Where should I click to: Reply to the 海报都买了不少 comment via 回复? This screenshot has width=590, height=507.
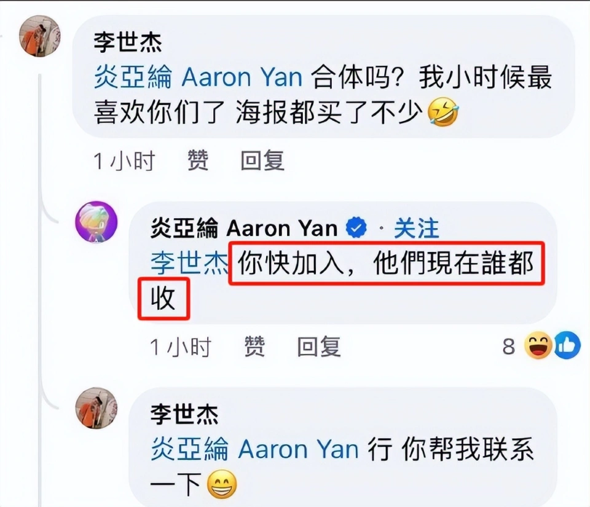(262, 160)
